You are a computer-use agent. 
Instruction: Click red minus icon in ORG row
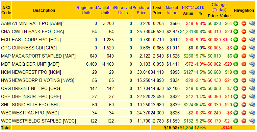244,88
